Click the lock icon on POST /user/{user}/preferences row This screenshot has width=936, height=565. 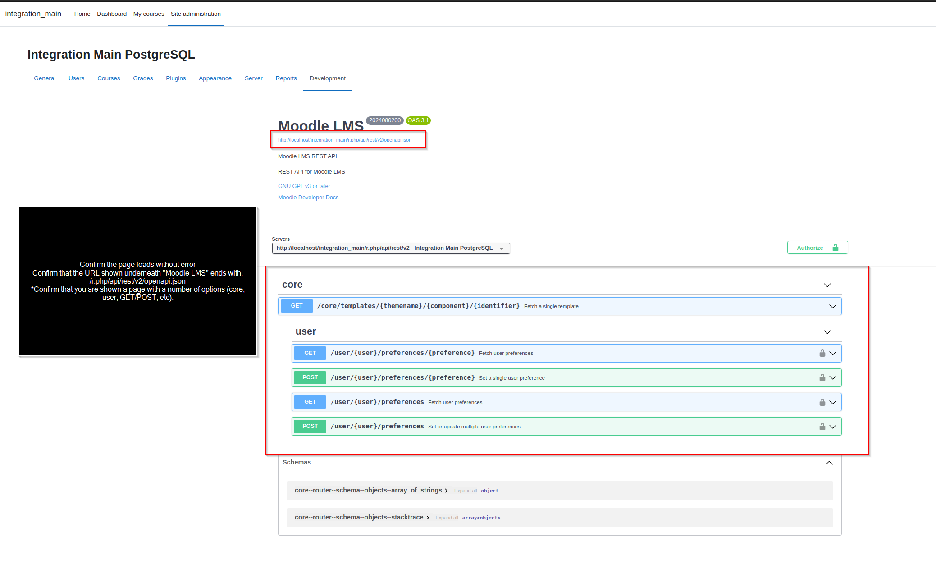point(822,427)
